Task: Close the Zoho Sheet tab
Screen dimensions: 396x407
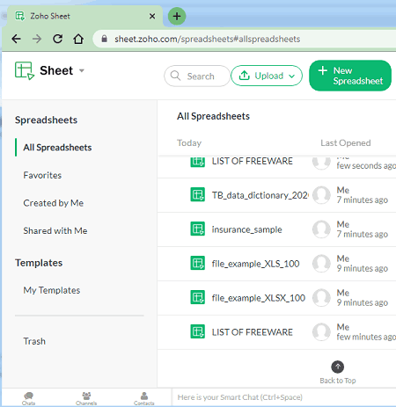Action: pos(152,16)
